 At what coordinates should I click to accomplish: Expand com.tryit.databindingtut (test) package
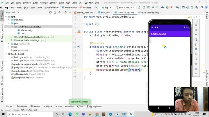[x=12, y=40]
